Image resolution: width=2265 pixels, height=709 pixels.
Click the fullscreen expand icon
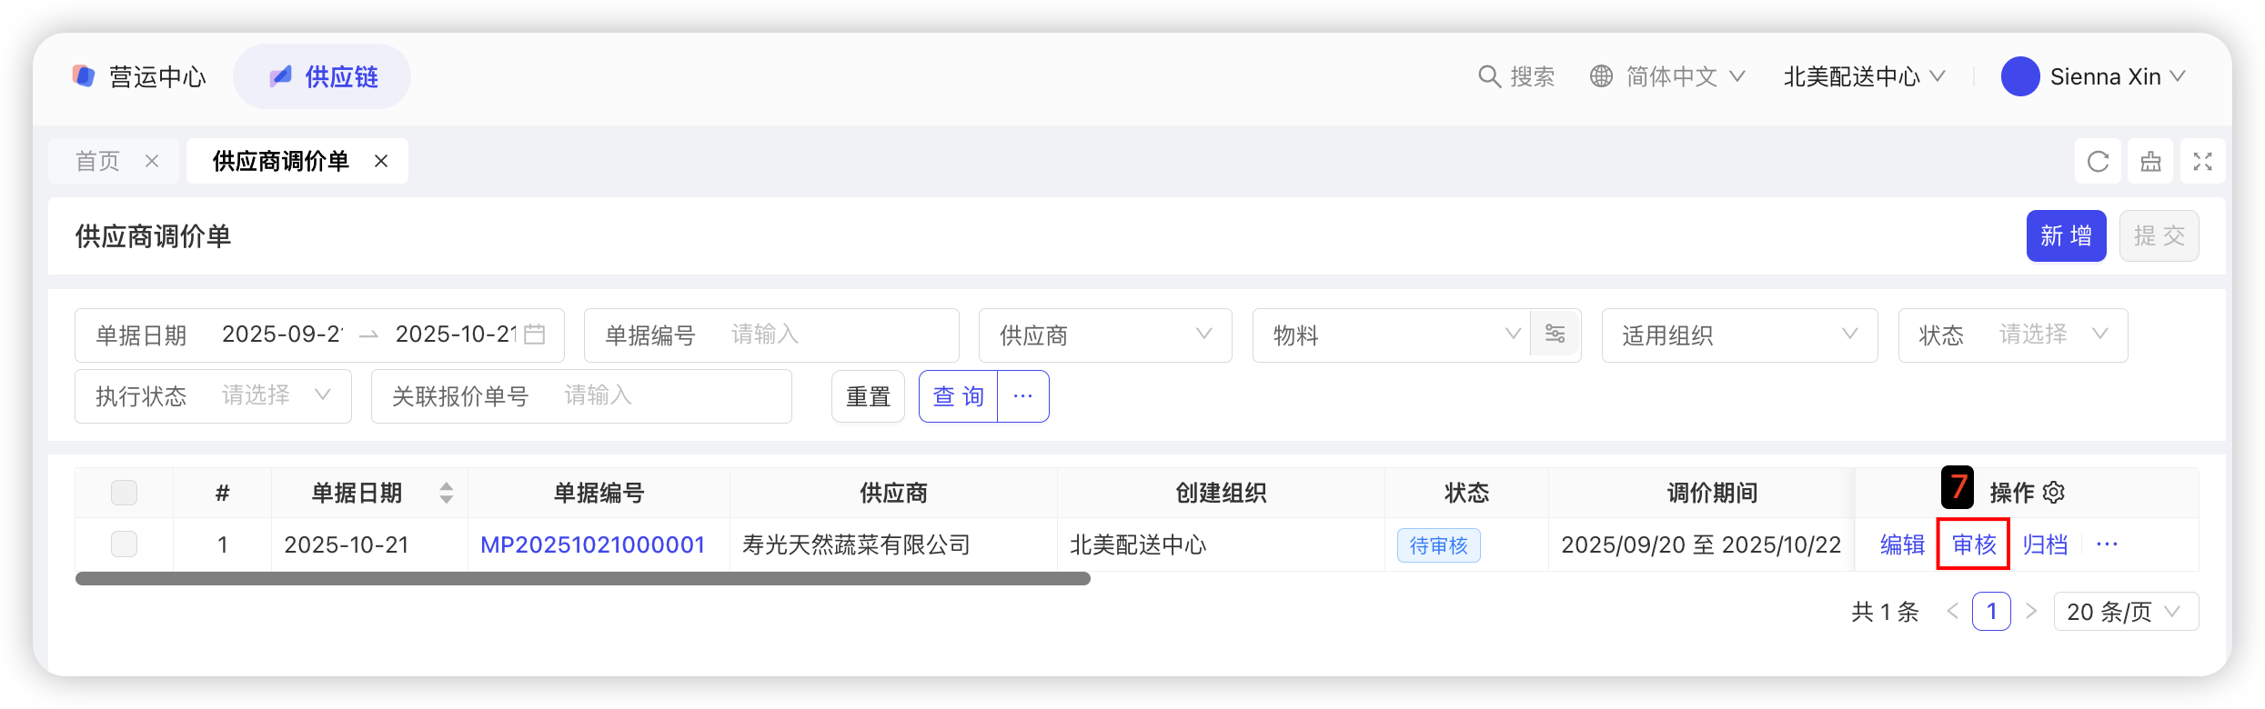[x=2202, y=162]
